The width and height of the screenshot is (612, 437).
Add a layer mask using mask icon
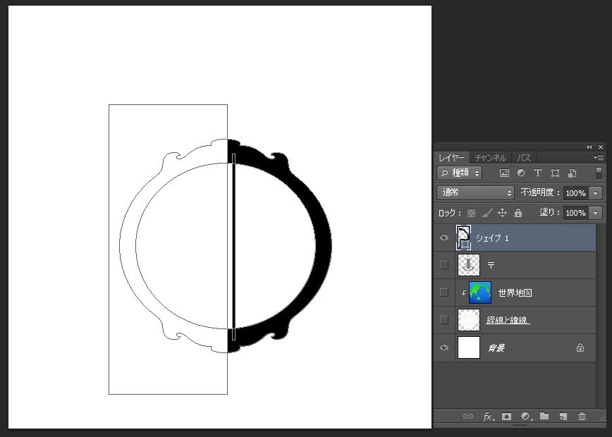point(506,417)
